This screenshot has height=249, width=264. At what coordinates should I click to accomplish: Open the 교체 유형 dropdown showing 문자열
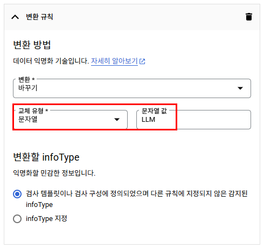point(71,120)
